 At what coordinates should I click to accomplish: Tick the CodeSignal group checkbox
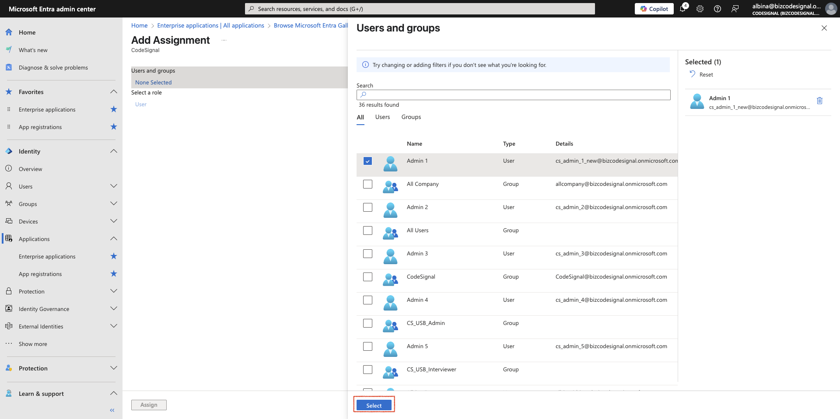pyautogui.click(x=367, y=277)
